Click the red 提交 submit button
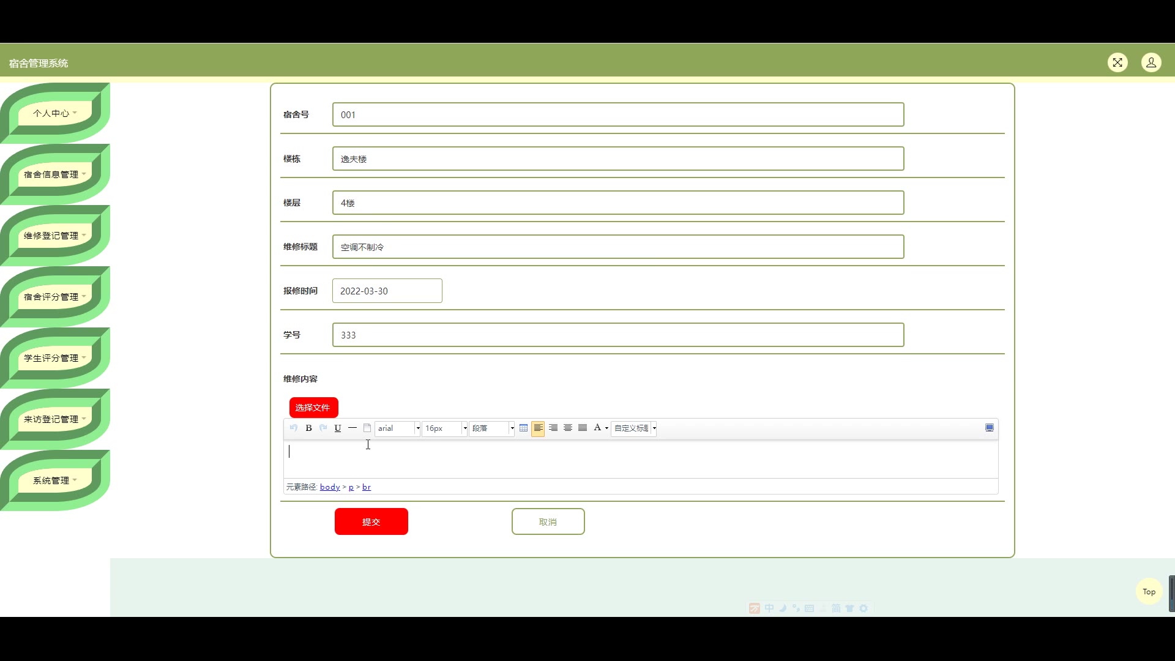The width and height of the screenshot is (1175, 661). coord(371,521)
